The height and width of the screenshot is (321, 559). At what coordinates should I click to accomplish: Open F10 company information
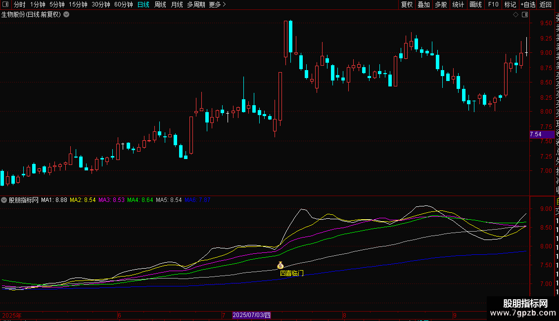tap(493, 4)
